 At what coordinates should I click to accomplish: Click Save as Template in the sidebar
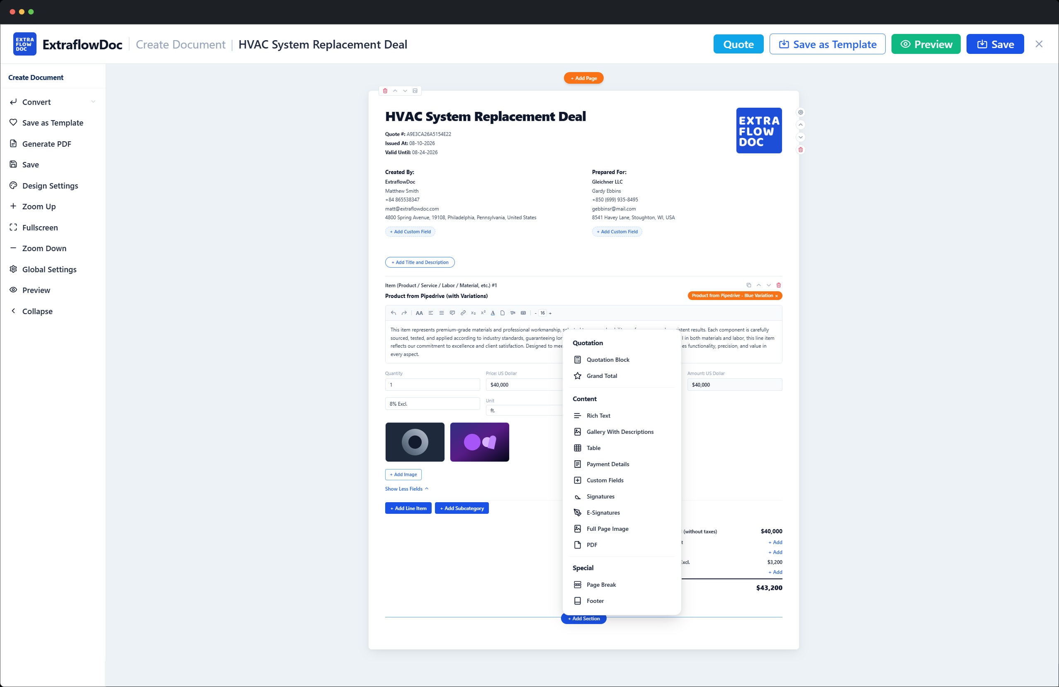click(x=53, y=123)
